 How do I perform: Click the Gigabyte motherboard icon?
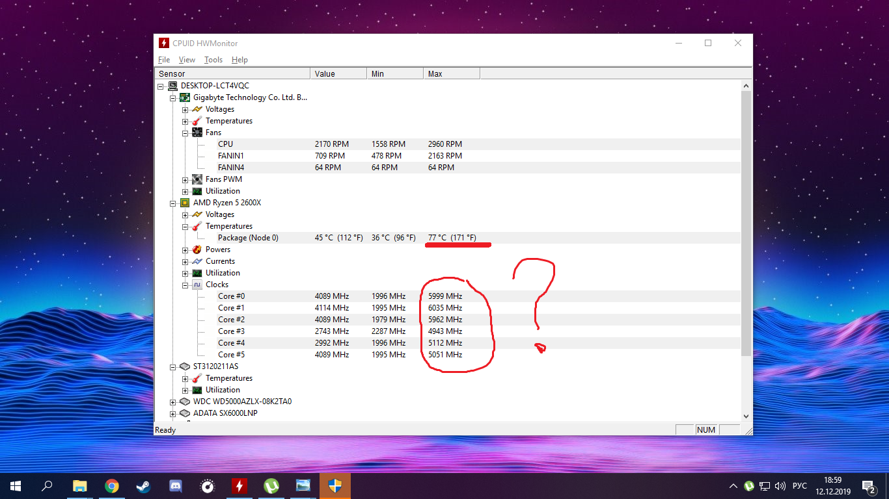(x=185, y=97)
